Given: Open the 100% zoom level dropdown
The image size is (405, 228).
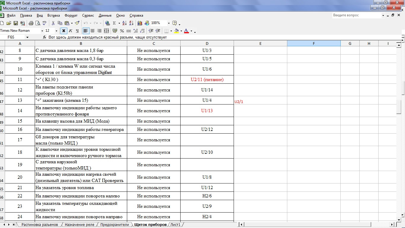Looking at the screenshot, I should pyautogui.click(x=169, y=23).
